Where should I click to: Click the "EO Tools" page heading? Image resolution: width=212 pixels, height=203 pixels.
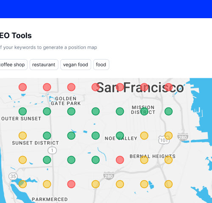point(16,36)
